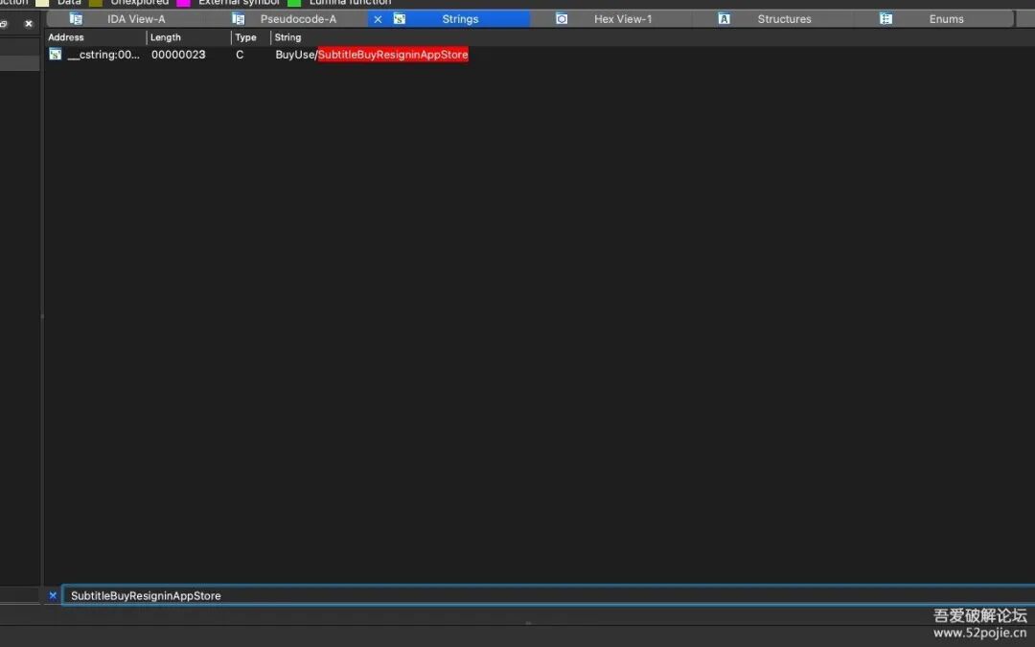Image resolution: width=1035 pixels, height=647 pixels.
Task: Close the left side panel
Action: click(29, 23)
